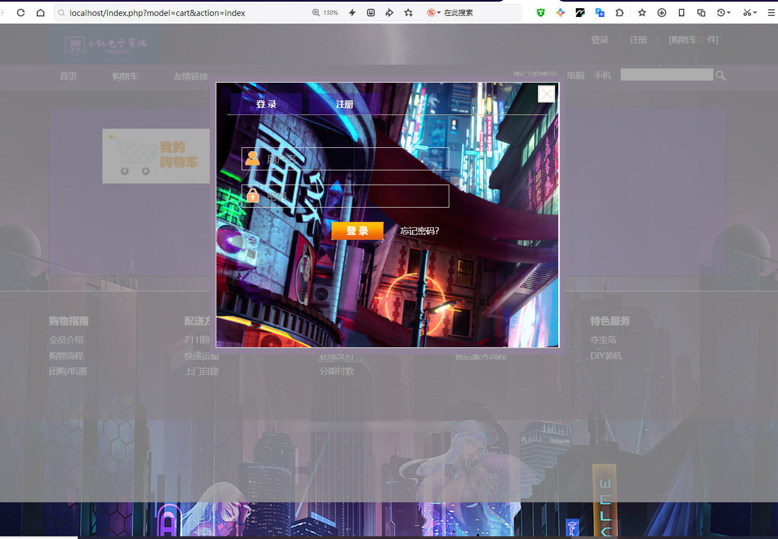Image resolution: width=778 pixels, height=539 pixels.
Task: Click the black square extension icon
Action: pyautogui.click(x=580, y=13)
